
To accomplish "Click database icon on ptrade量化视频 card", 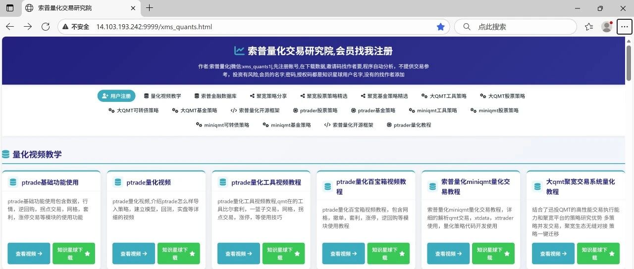I will click(x=118, y=182).
